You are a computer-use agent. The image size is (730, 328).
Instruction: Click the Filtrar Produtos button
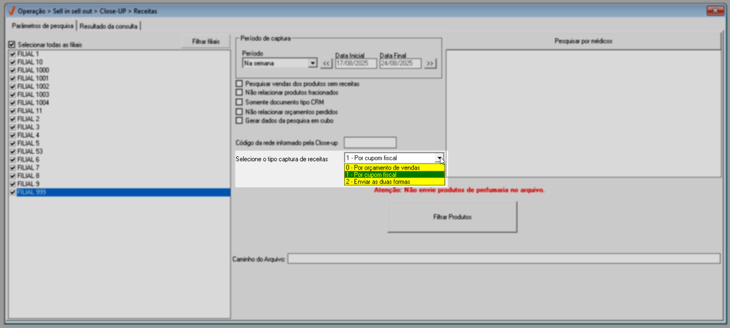coord(452,217)
